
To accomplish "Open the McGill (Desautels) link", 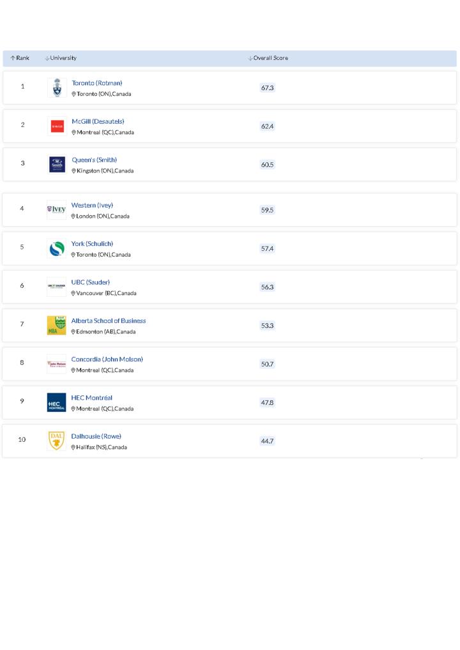I will point(98,121).
